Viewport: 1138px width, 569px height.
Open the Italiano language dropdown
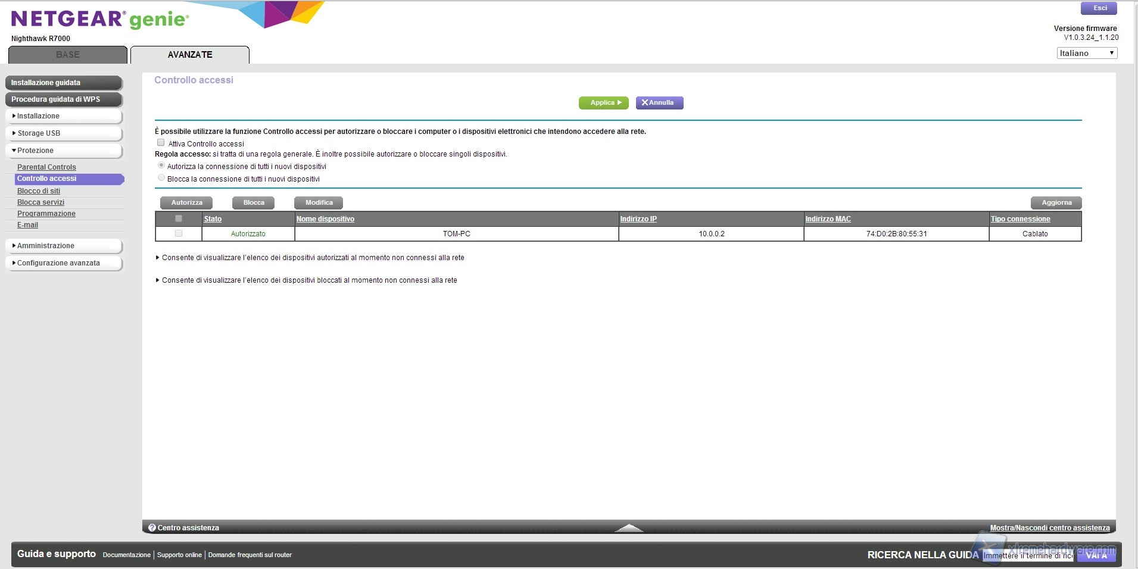click(x=1086, y=53)
